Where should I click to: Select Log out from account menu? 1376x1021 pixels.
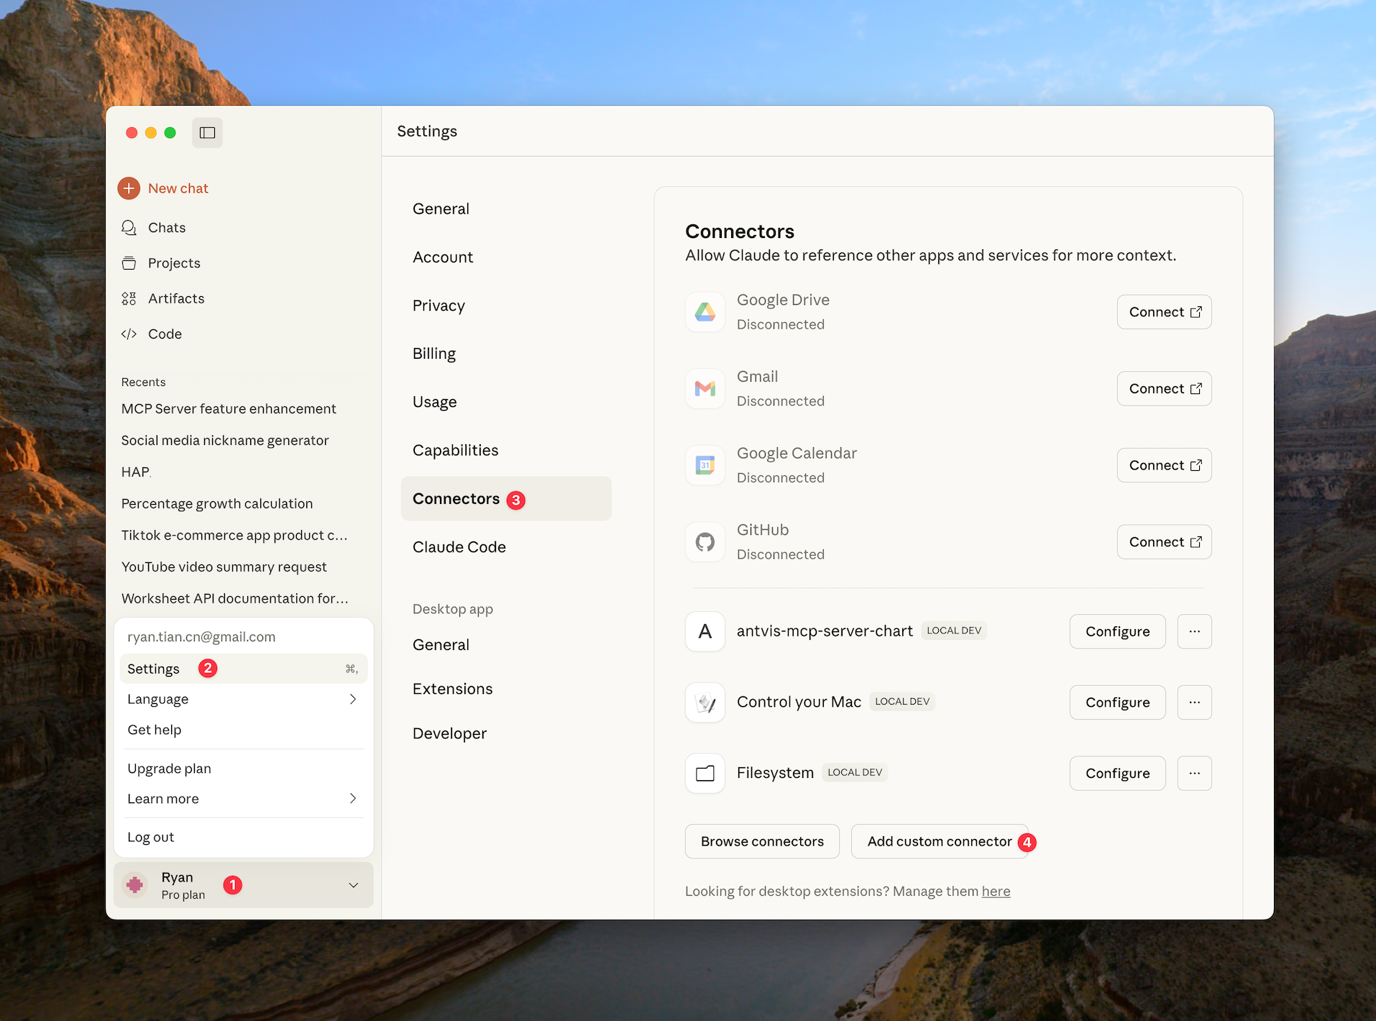[x=151, y=837]
